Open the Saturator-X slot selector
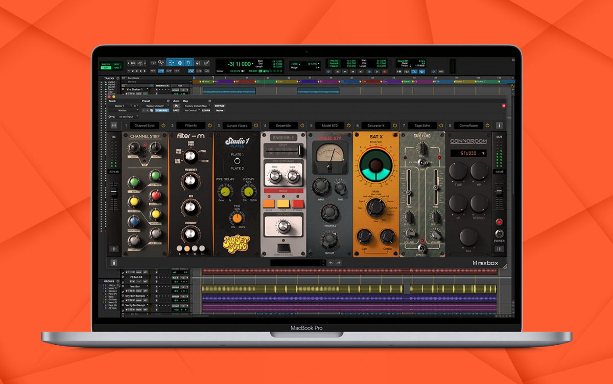 (x=376, y=125)
